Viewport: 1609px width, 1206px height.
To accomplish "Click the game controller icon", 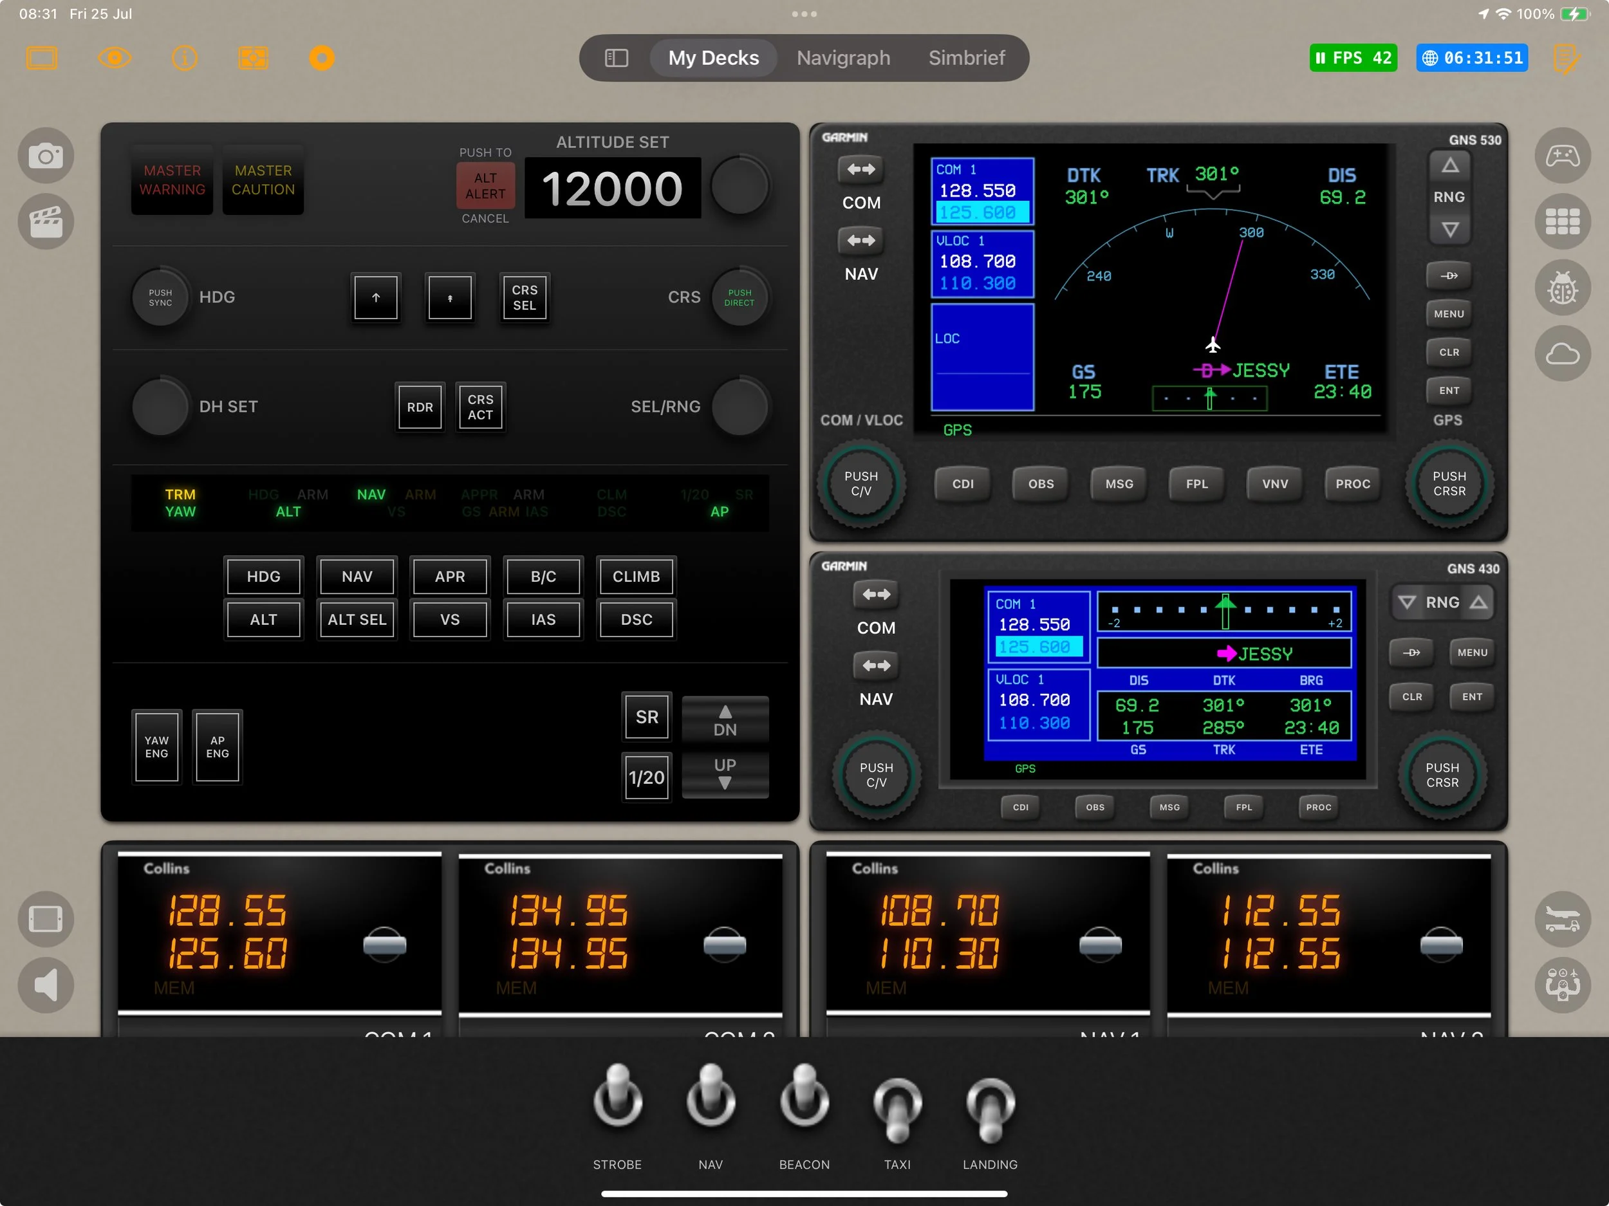I will (1562, 156).
